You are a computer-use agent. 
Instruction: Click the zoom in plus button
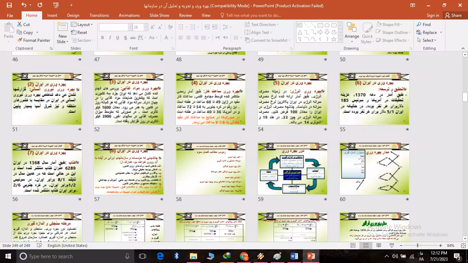coord(440,246)
